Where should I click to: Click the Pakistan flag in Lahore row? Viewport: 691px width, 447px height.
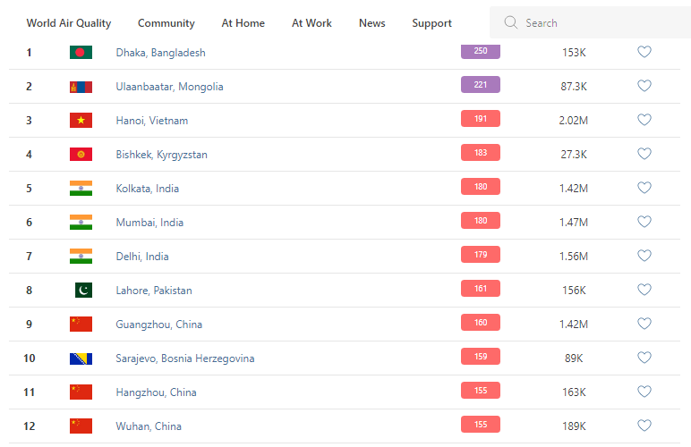82,291
